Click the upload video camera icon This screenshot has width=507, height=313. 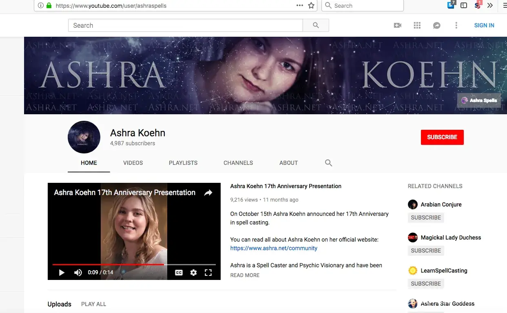397,25
